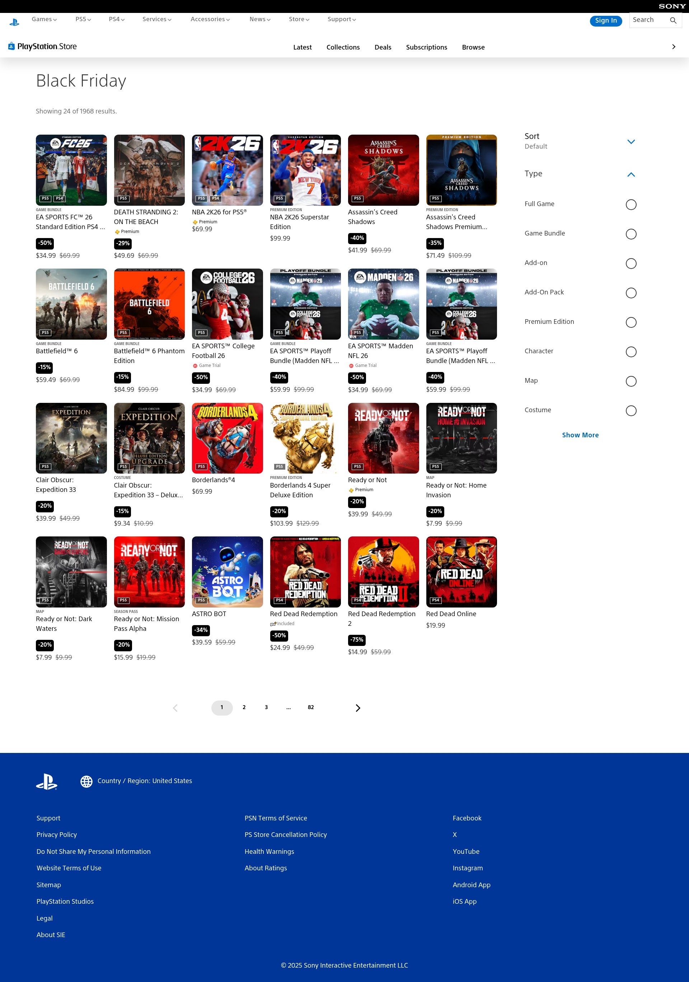Image resolution: width=689 pixels, height=982 pixels.
Task: Open the EA SPORTS College Football 26 cover
Action: (x=228, y=304)
